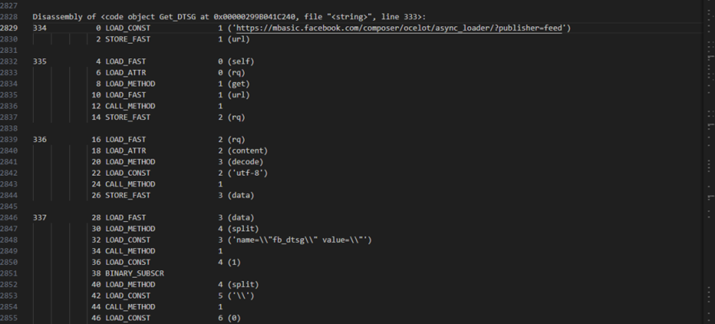Click line number 2829 in the gutter
The width and height of the screenshot is (715, 324).
[x=10, y=28]
